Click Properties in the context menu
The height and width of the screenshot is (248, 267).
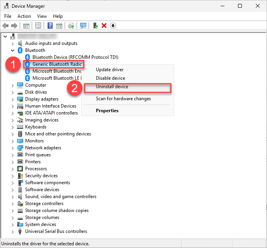click(107, 111)
